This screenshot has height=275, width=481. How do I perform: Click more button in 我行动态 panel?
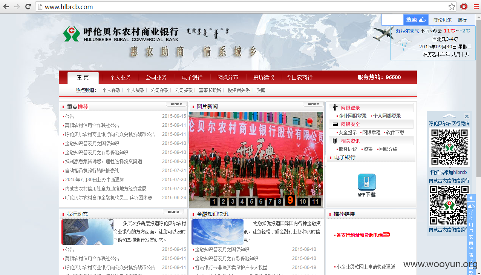(x=173, y=212)
